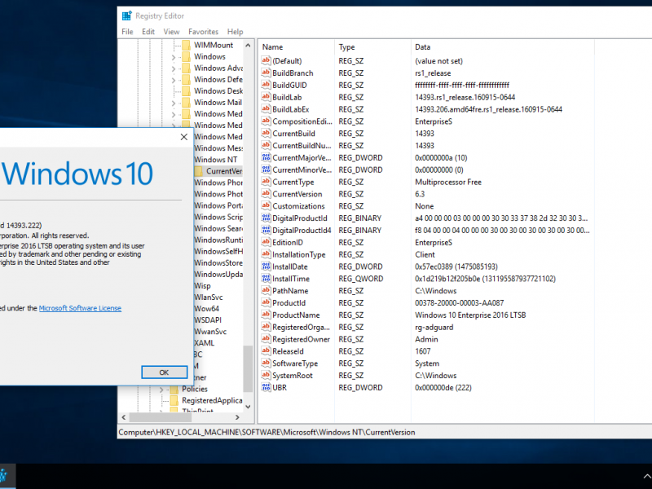Open the Favorites menu
652x489 pixels.
[x=203, y=32]
